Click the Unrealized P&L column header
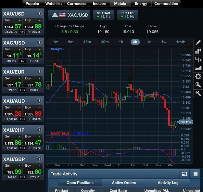 [x=157, y=190]
